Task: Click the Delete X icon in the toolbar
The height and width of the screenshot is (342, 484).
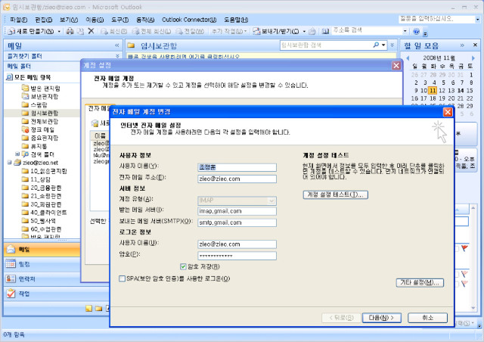Action: pos(91,31)
